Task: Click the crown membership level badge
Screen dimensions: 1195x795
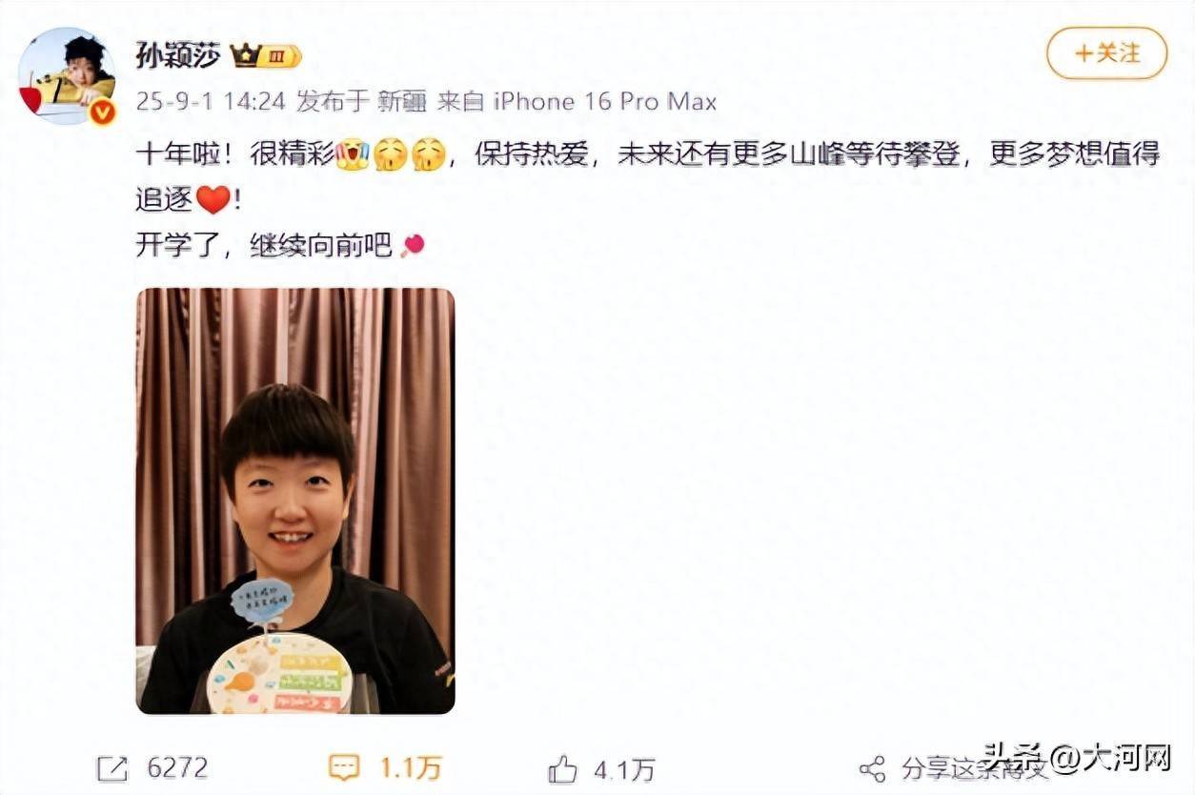Action: pyautogui.click(x=266, y=56)
